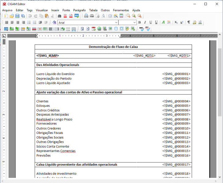Open the Tabela menu

coord(93,10)
